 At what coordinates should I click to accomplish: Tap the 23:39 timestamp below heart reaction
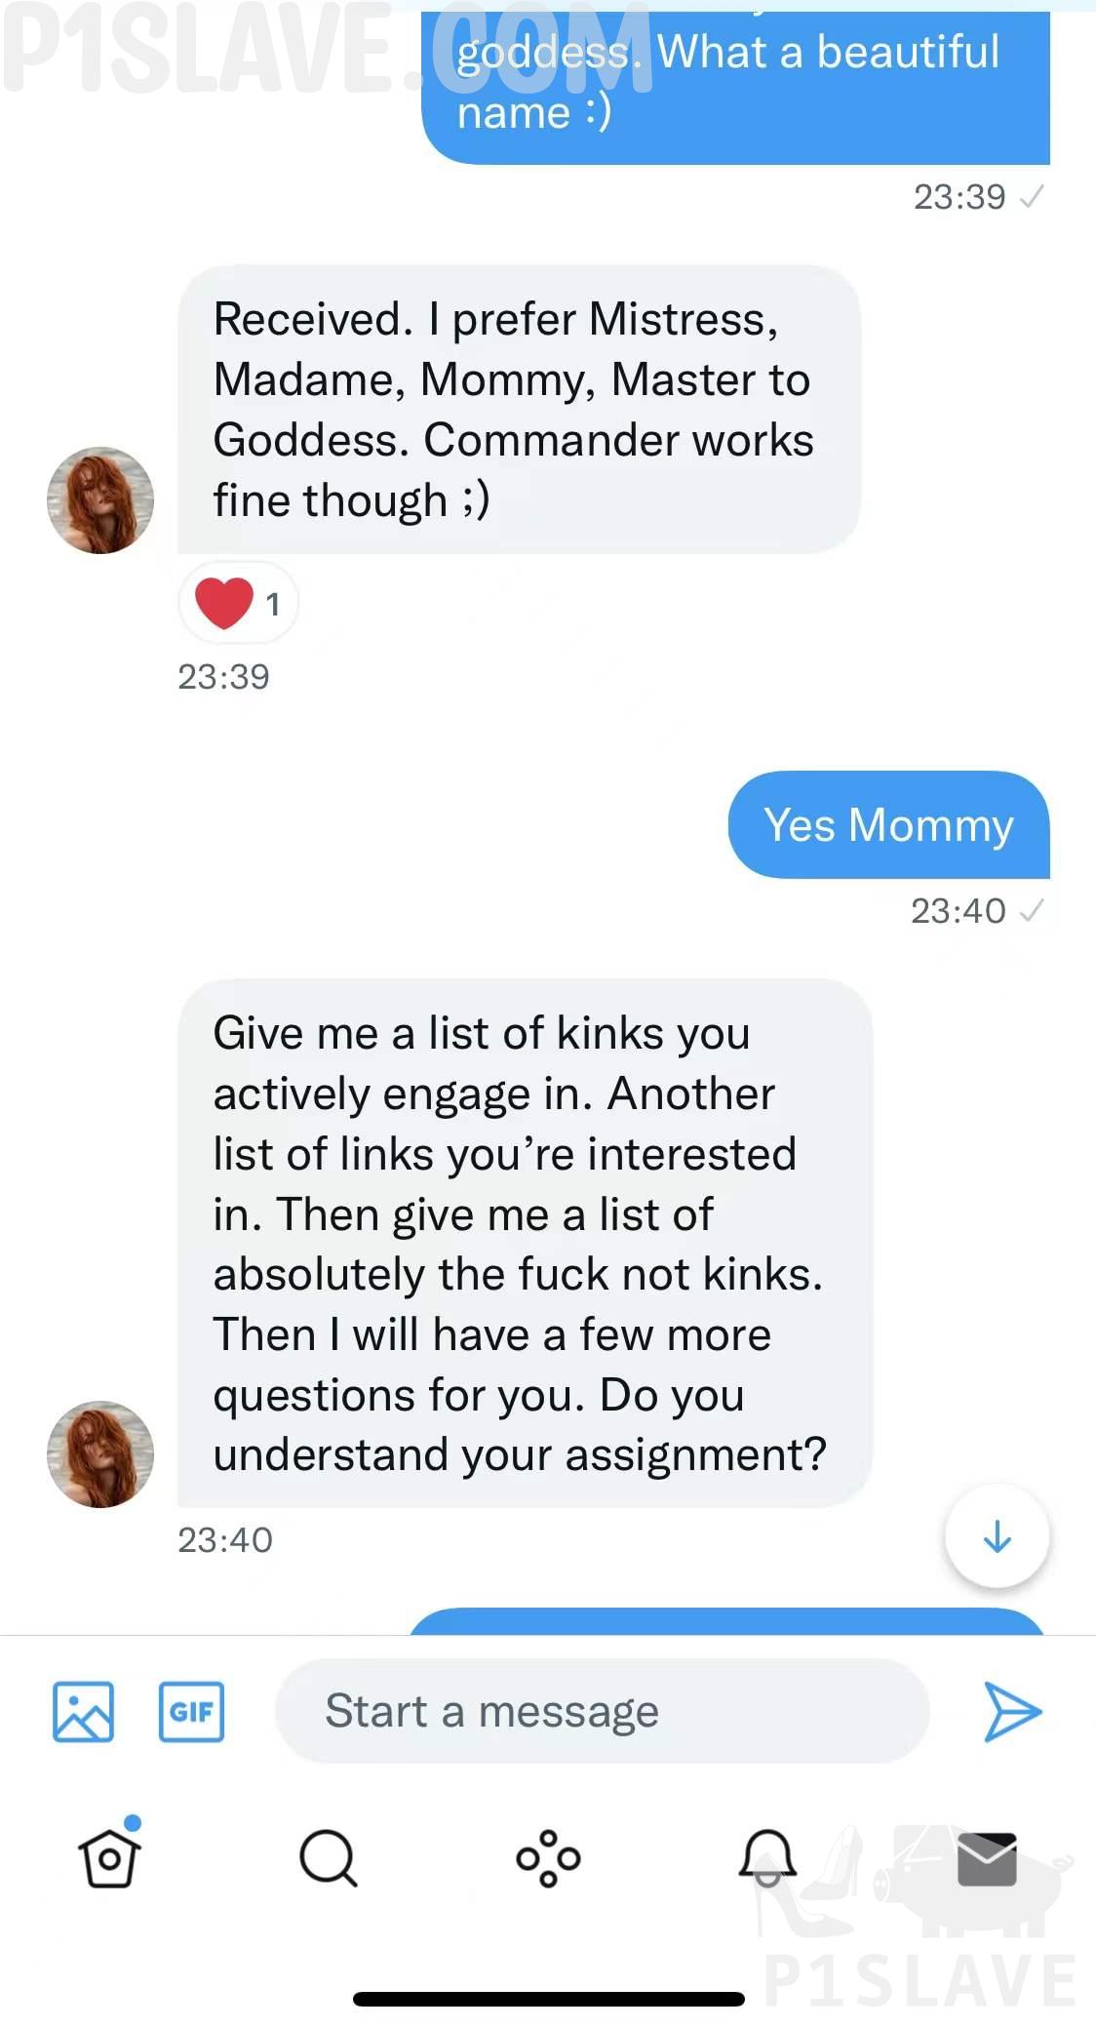[x=223, y=677]
